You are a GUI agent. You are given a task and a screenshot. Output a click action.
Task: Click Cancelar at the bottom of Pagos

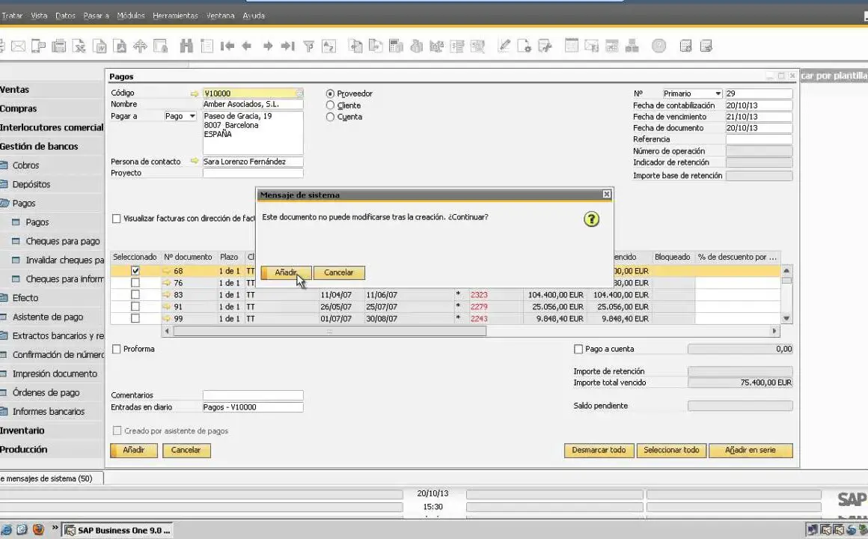186,451
